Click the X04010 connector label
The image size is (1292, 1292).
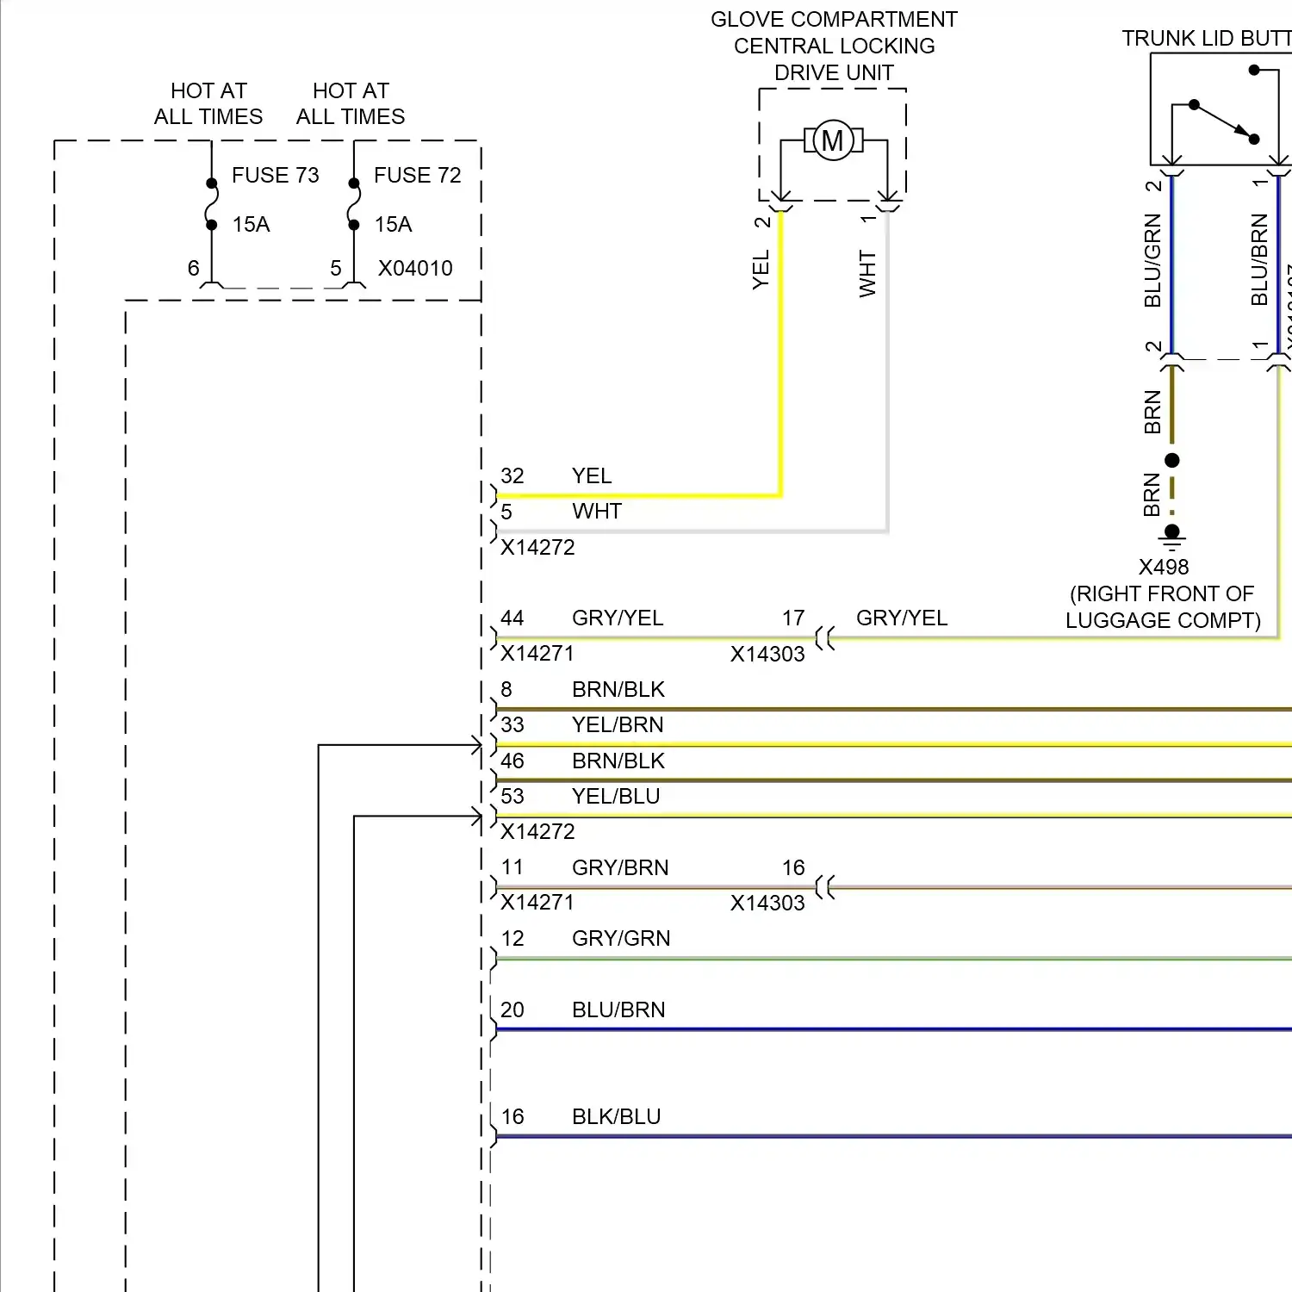pos(415,268)
